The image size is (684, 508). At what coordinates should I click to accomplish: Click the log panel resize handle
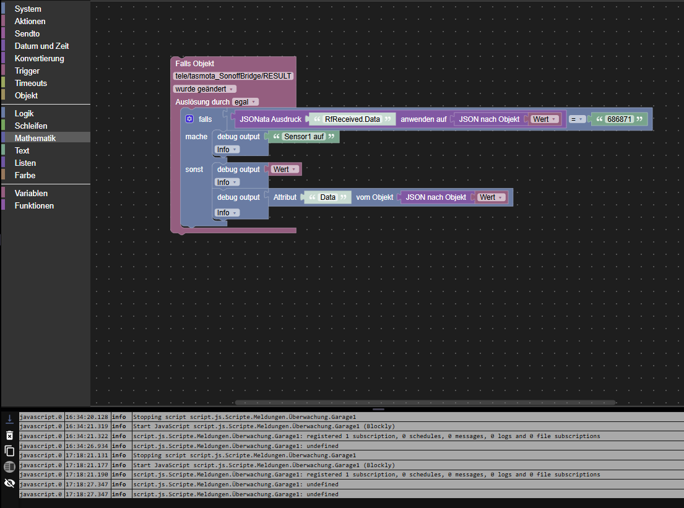[378, 409]
